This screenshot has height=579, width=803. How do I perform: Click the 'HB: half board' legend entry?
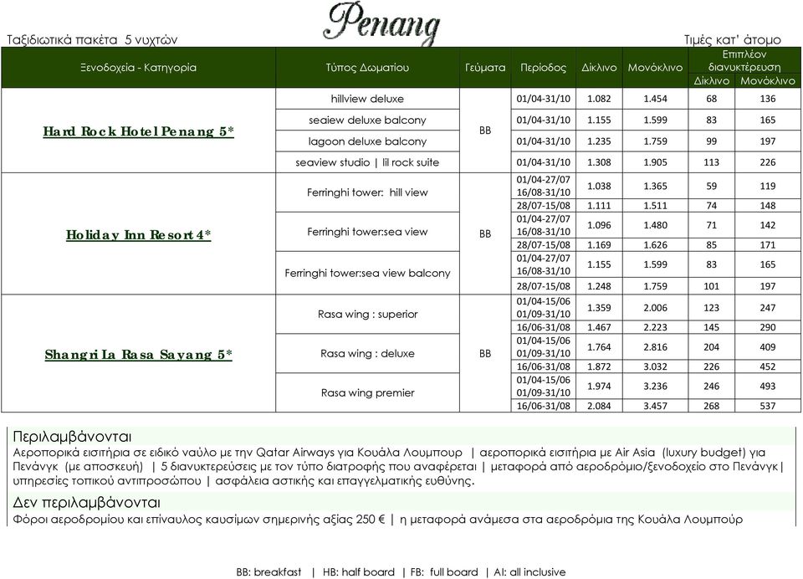click(359, 572)
